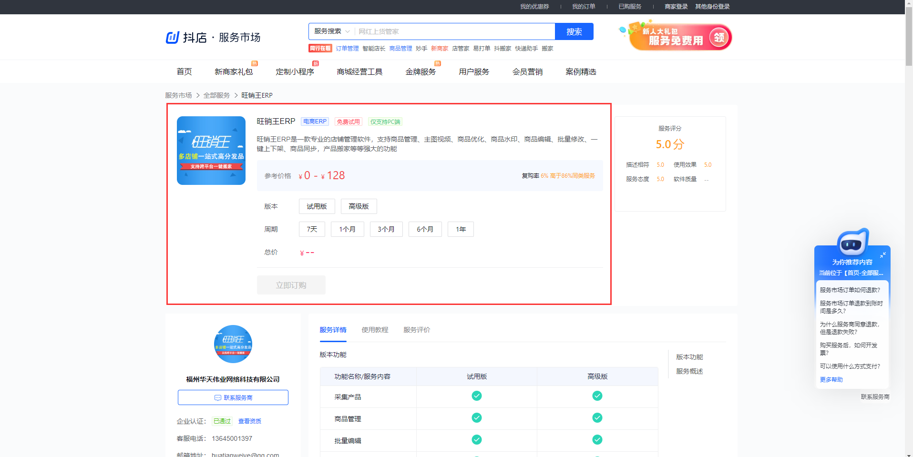The height and width of the screenshot is (457, 913).
Task: Select hot keyword 店管家
Action: pos(461,49)
